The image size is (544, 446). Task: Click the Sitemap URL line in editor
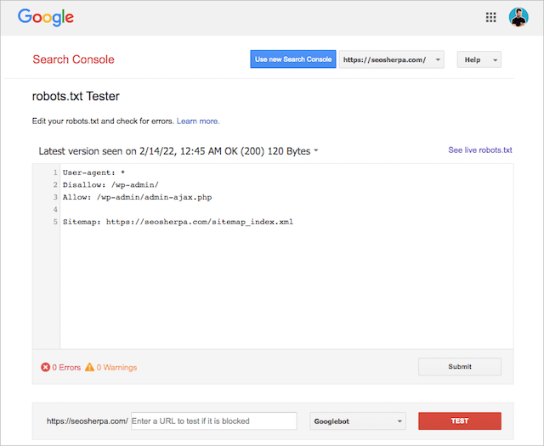click(x=178, y=222)
